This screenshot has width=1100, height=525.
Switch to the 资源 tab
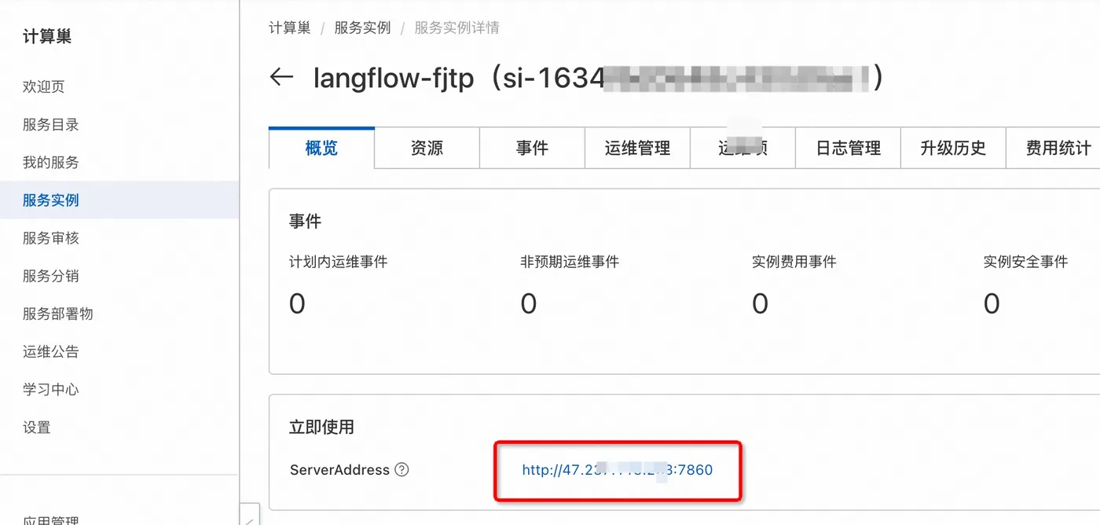[x=426, y=148]
